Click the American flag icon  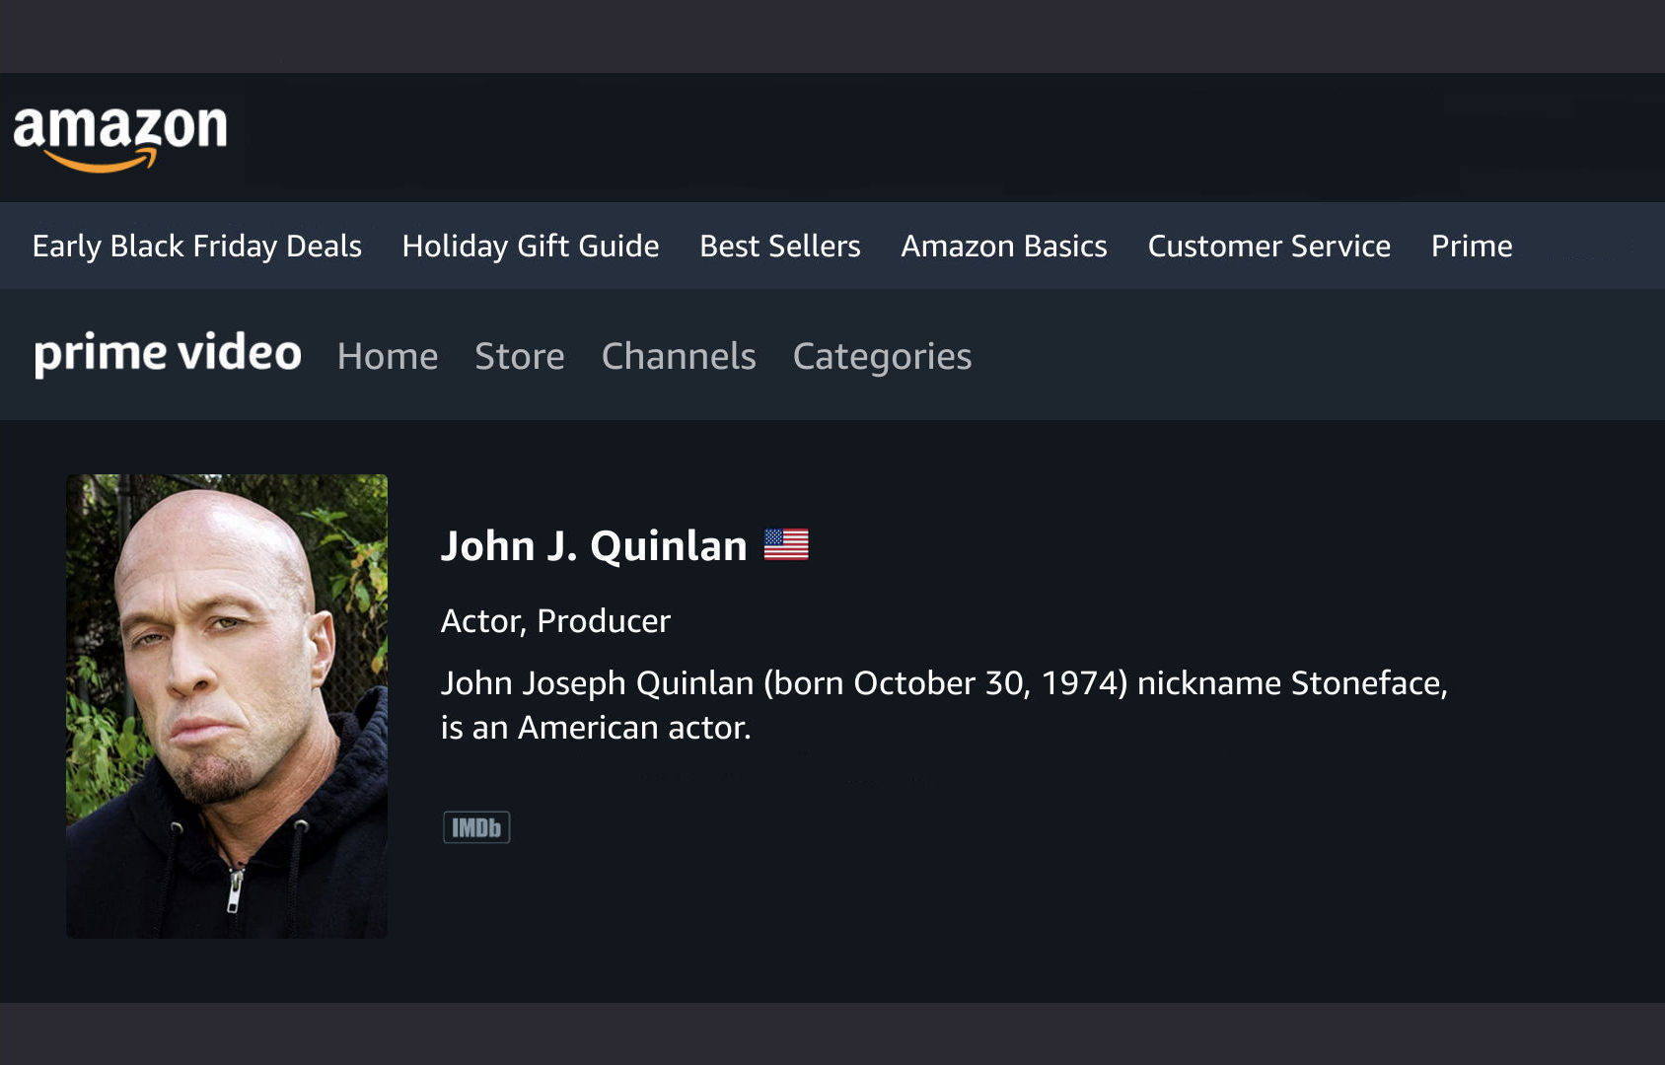pos(786,544)
